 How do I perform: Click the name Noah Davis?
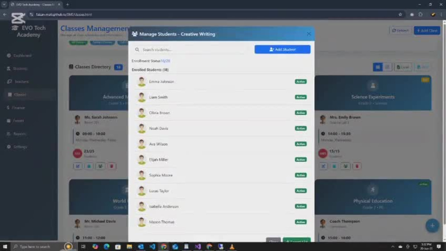click(x=158, y=128)
